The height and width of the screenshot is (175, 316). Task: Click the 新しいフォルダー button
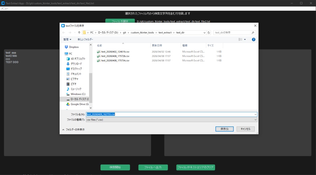[85, 40]
